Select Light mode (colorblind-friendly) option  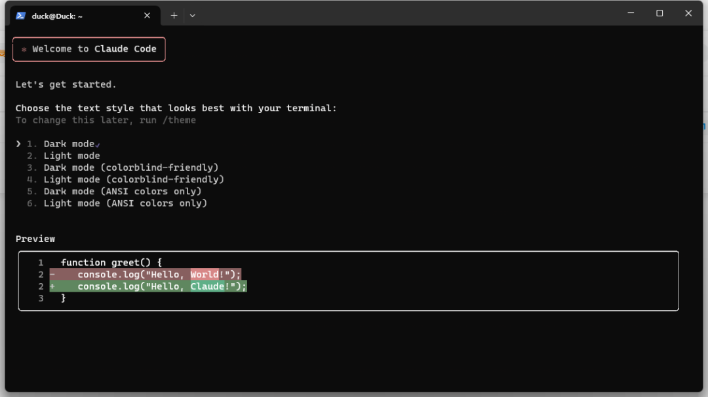[134, 179]
